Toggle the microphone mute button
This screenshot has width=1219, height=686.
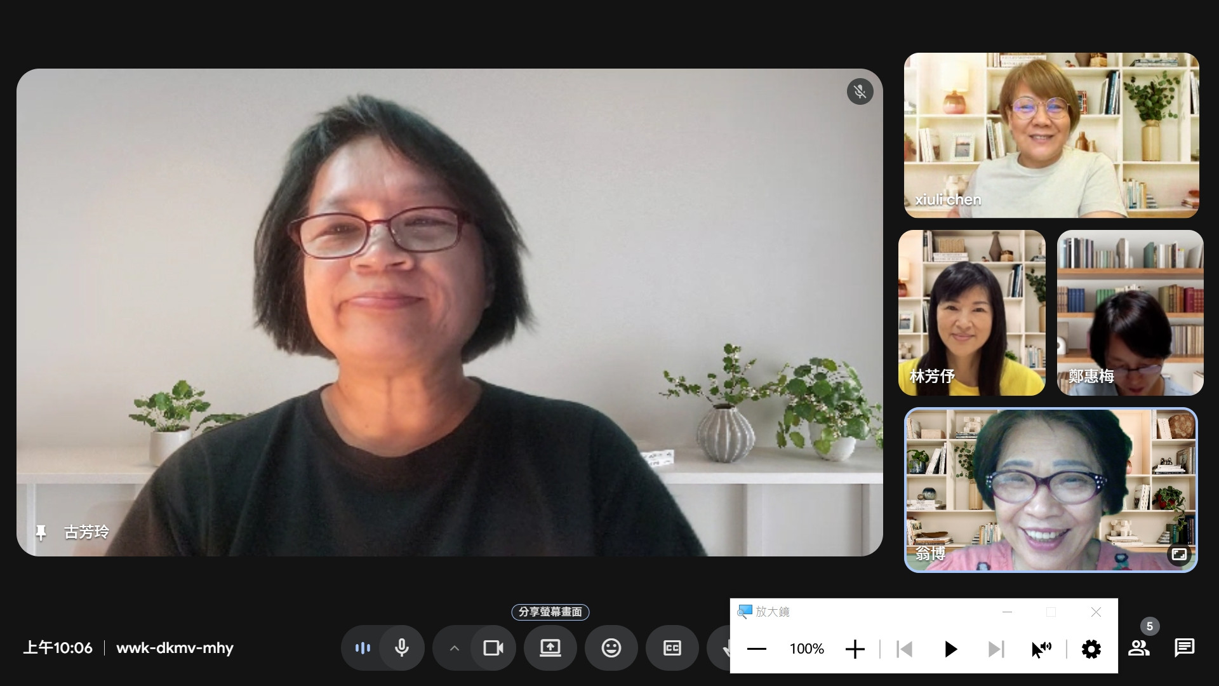tap(401, 648)
